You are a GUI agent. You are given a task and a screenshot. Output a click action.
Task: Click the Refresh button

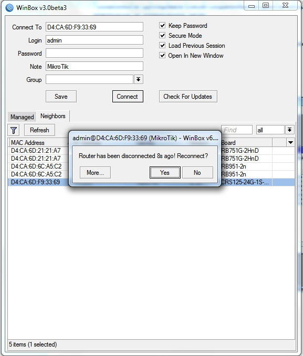39,130
